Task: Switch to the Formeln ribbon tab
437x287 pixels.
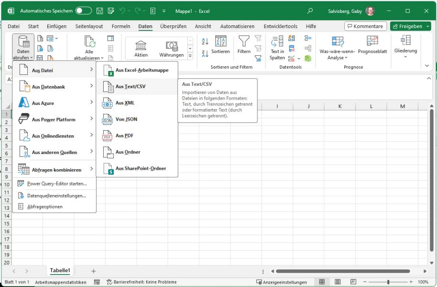Action: point(120,26)
